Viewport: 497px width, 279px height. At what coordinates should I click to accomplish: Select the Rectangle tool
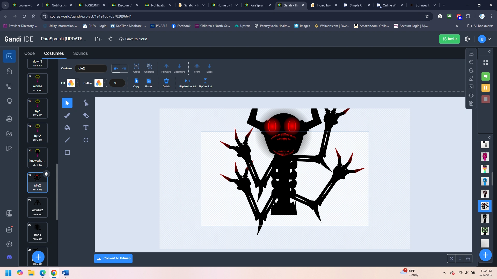click(x=67, y=152)
